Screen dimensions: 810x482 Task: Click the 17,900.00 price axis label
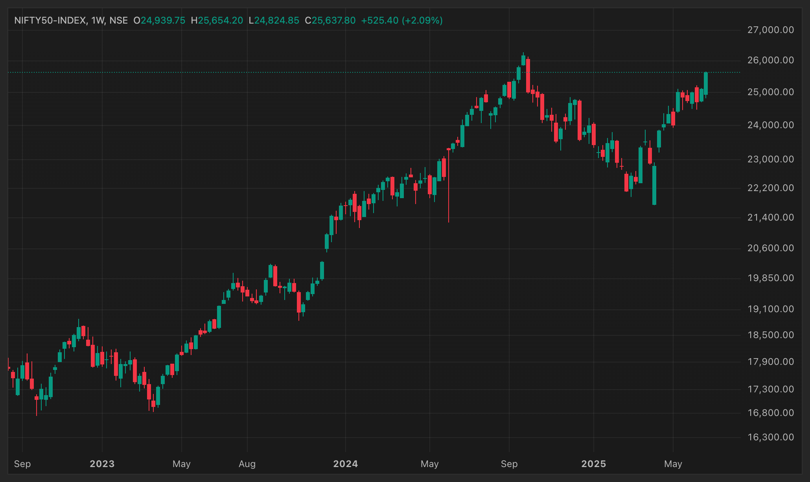click(x=770, y=362)
